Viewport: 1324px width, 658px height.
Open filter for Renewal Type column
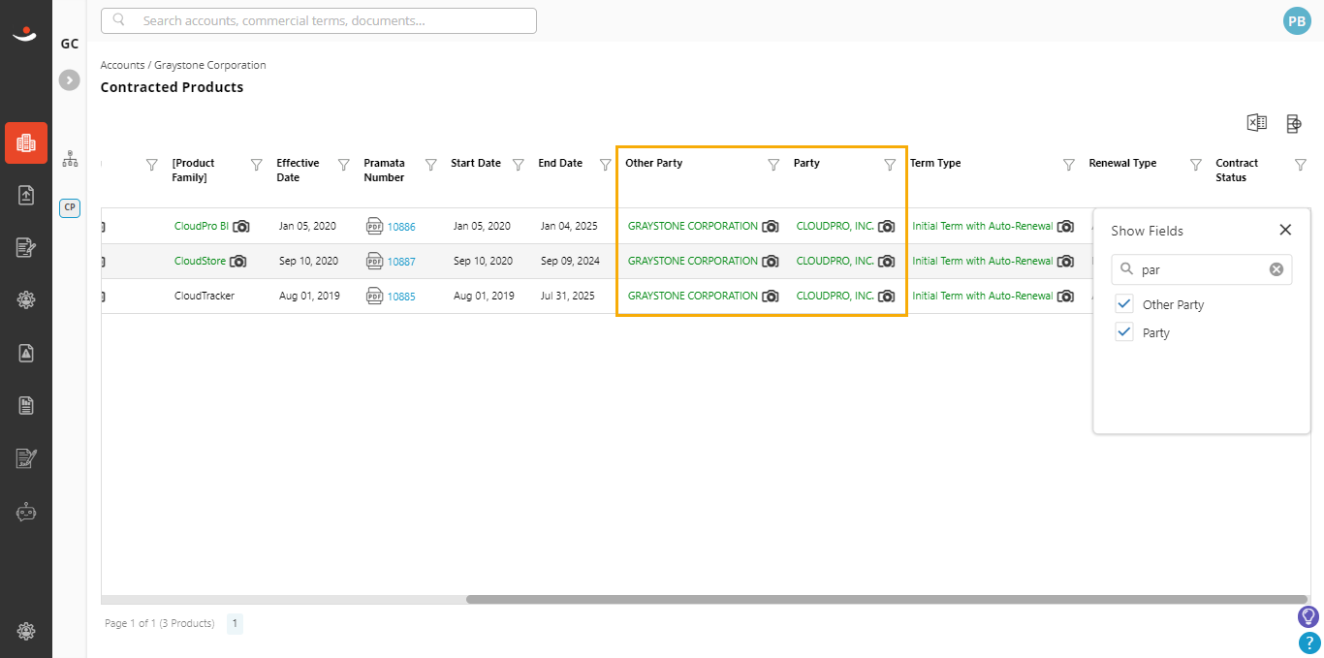click(x=1195, y=165)
